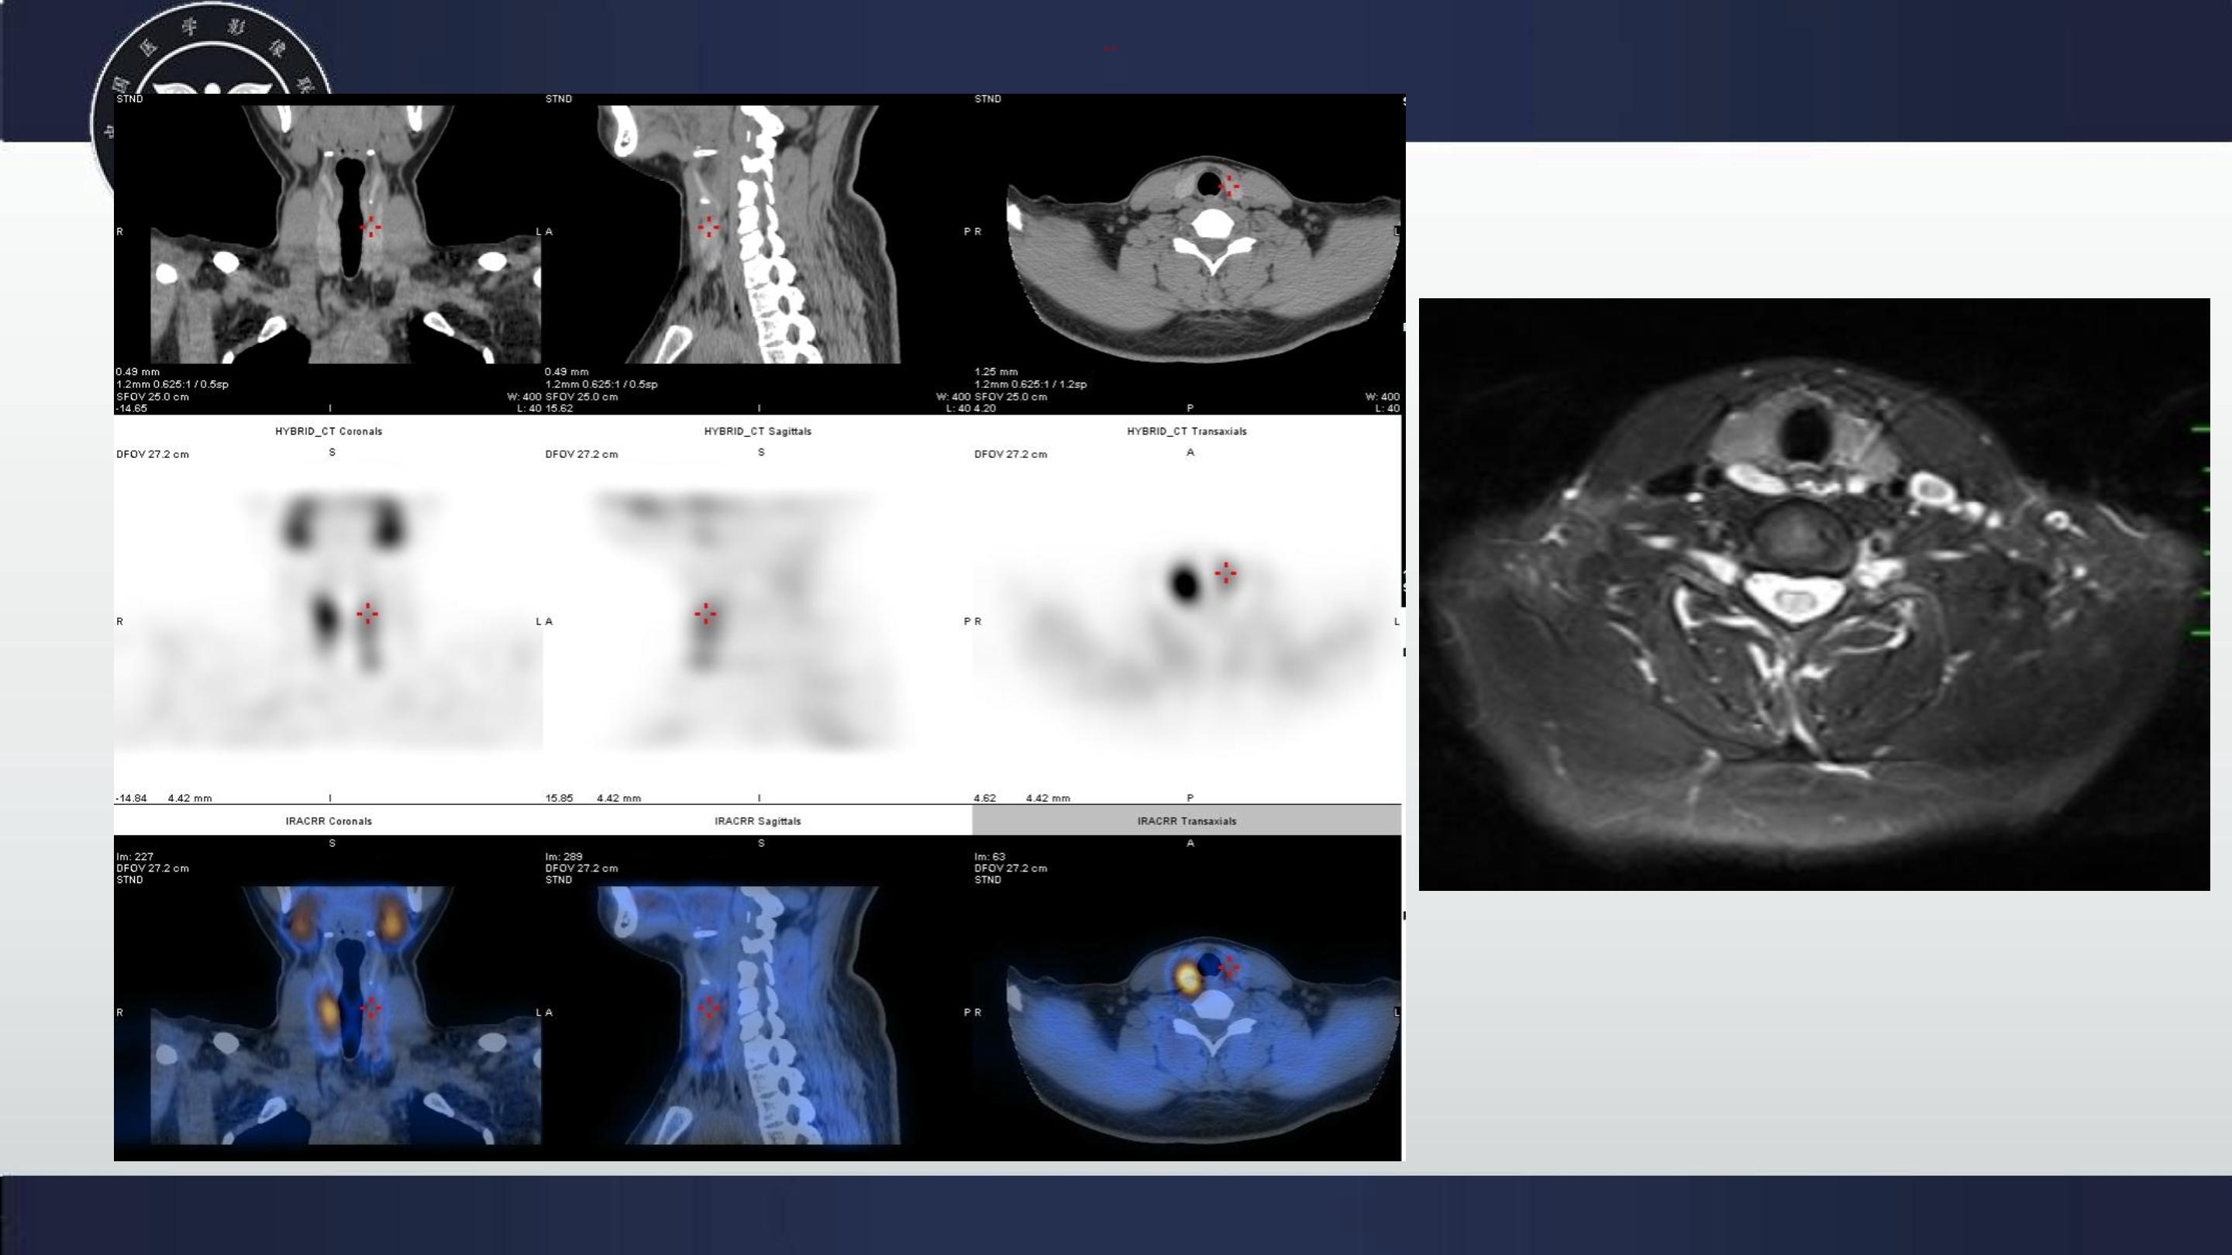This screenshot has width=2232, height=1255.
Task: Click the red crosshair in fused coronal view
Action: click(x=370, y=1007)
